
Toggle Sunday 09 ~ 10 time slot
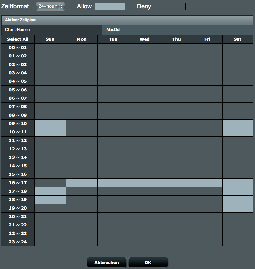[50, 124]
